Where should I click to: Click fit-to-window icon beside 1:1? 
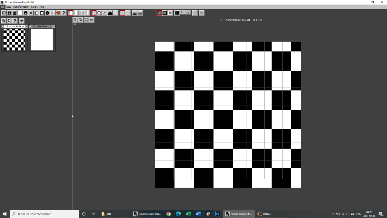click(86, 20)
